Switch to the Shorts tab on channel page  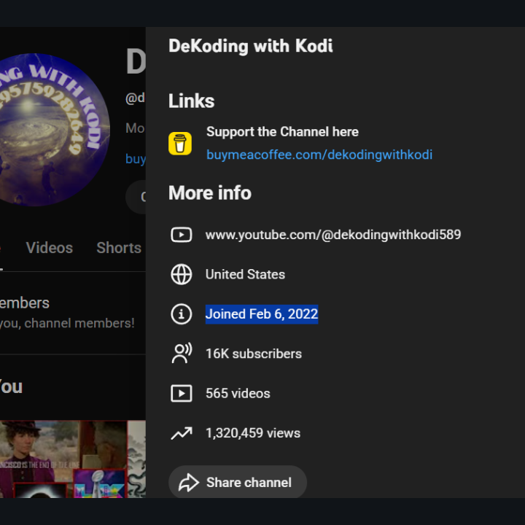click(119, 248)
